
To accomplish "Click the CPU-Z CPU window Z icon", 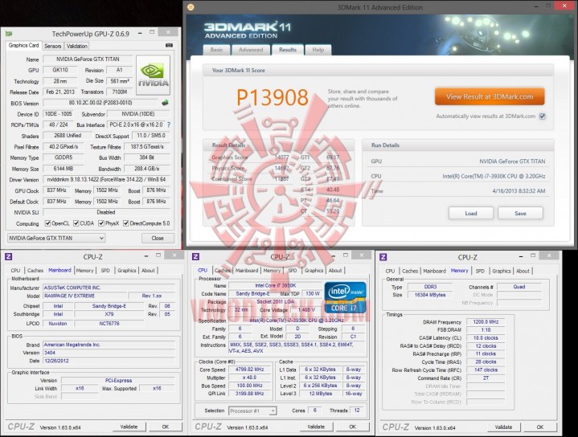I will click(195, 257).
